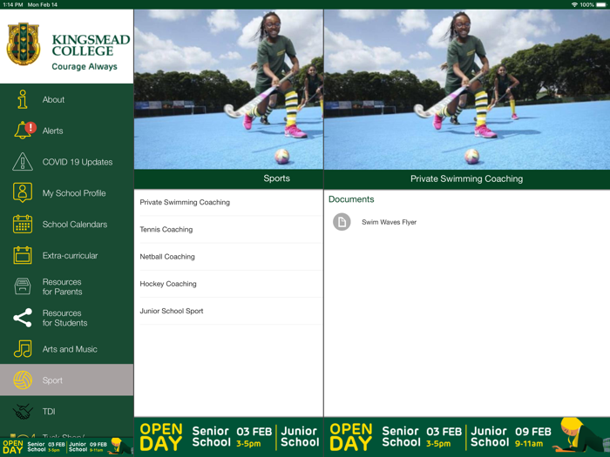Image resolution: width=610 pixels, height=457 pixels.
Task: Open School Calendars section
Action: pos(75,225)
